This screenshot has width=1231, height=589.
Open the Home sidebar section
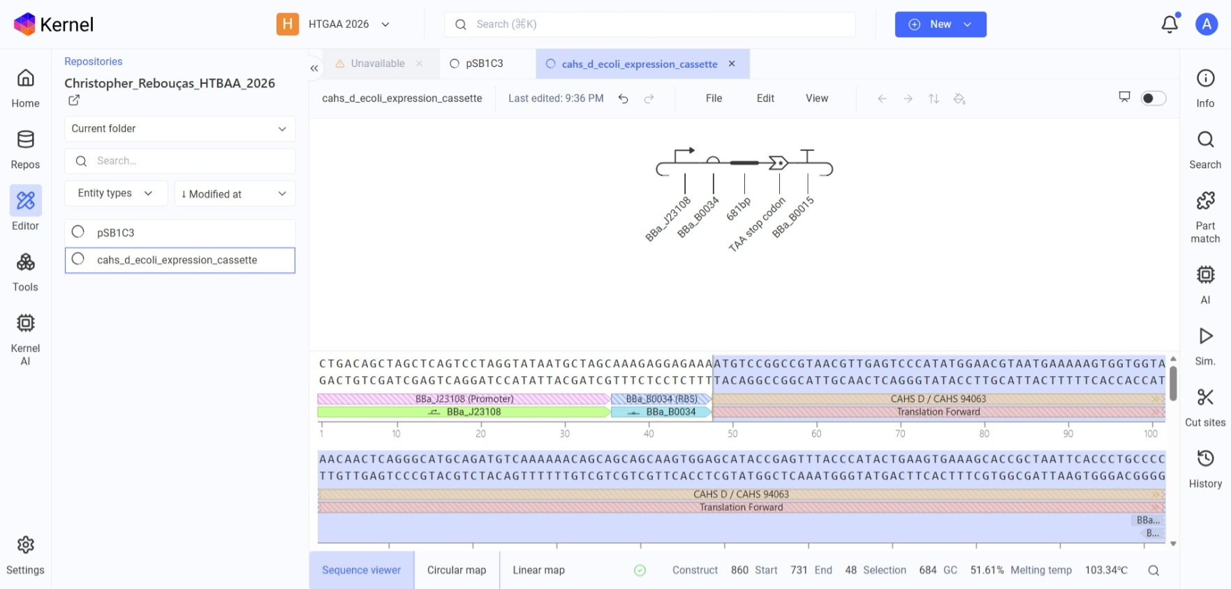pos(25,89)
